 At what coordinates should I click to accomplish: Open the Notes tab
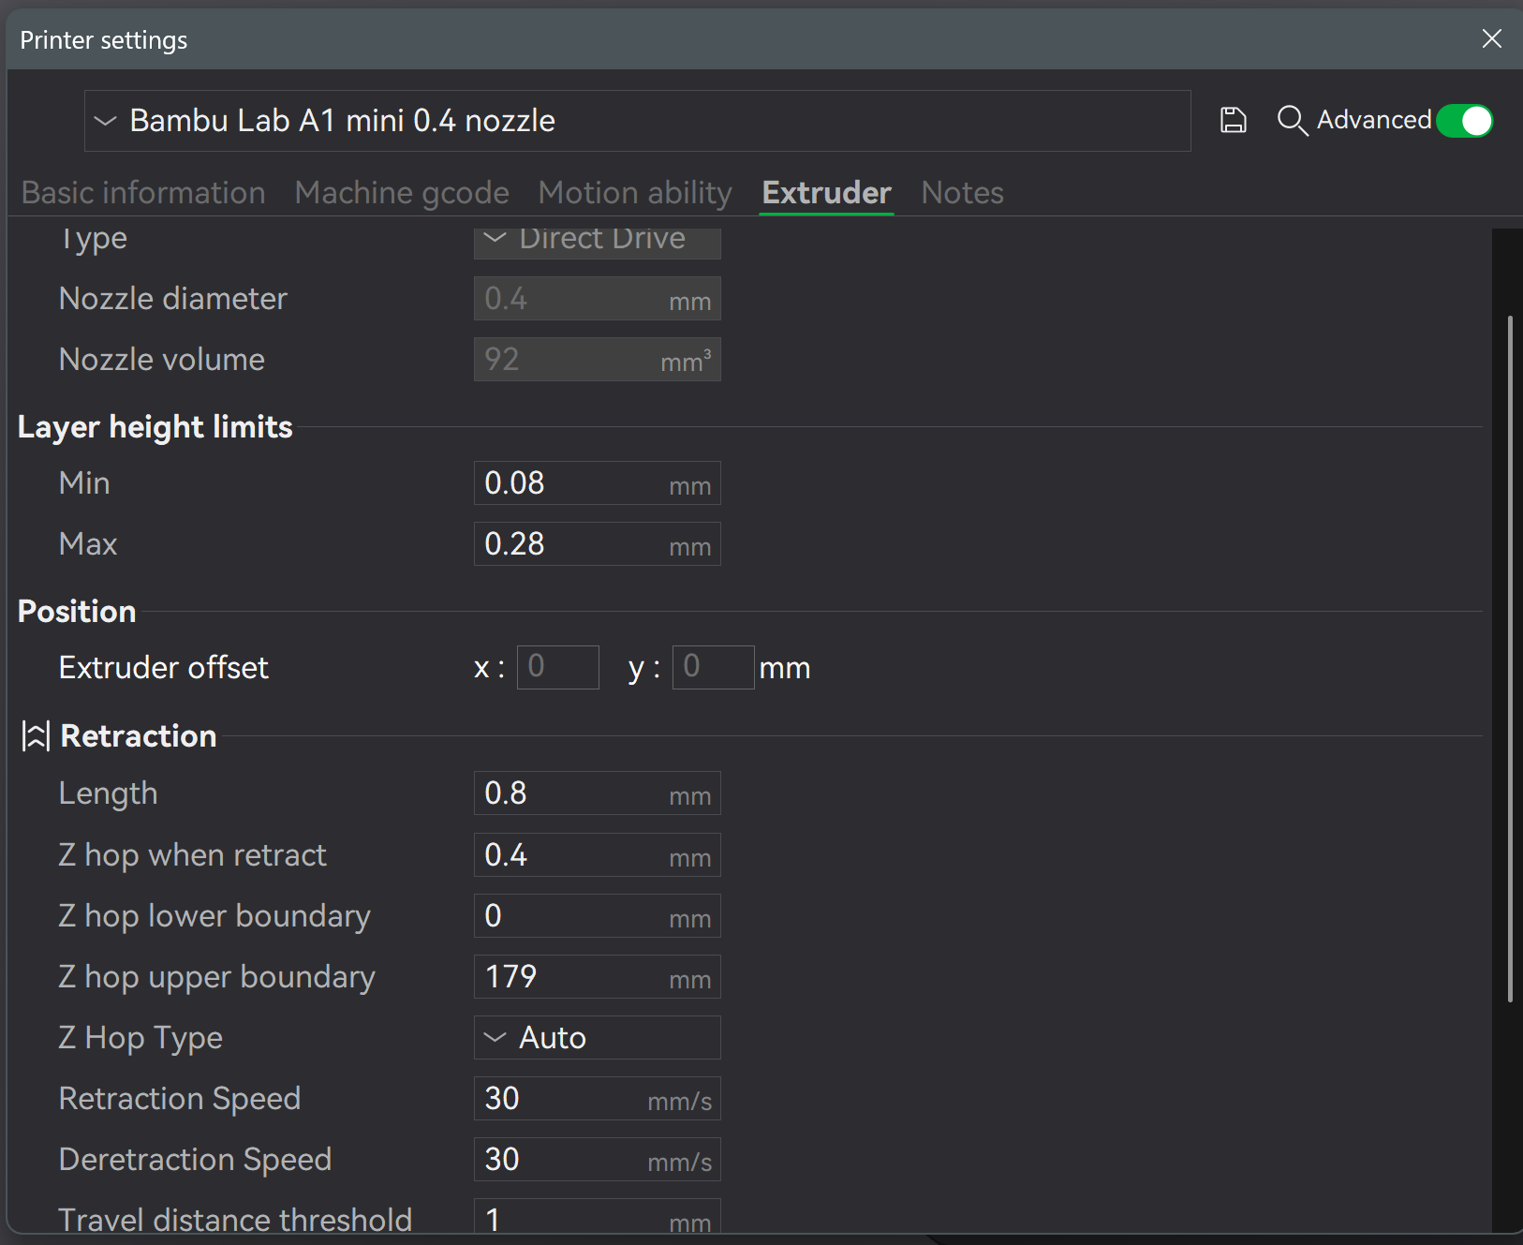pyautogui.click(x=962, y=193)
